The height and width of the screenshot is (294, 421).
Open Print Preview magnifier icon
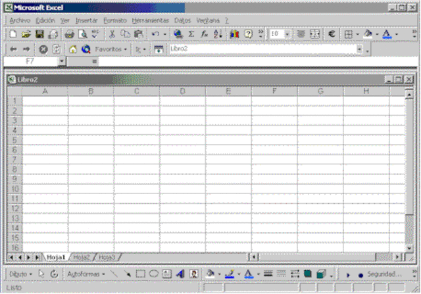click(x=83, y=34)
